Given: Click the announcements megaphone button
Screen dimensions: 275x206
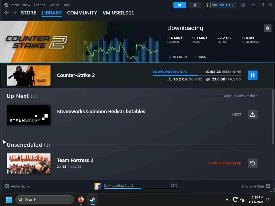Looking at the screenshot, I should (x=180, y=5).
